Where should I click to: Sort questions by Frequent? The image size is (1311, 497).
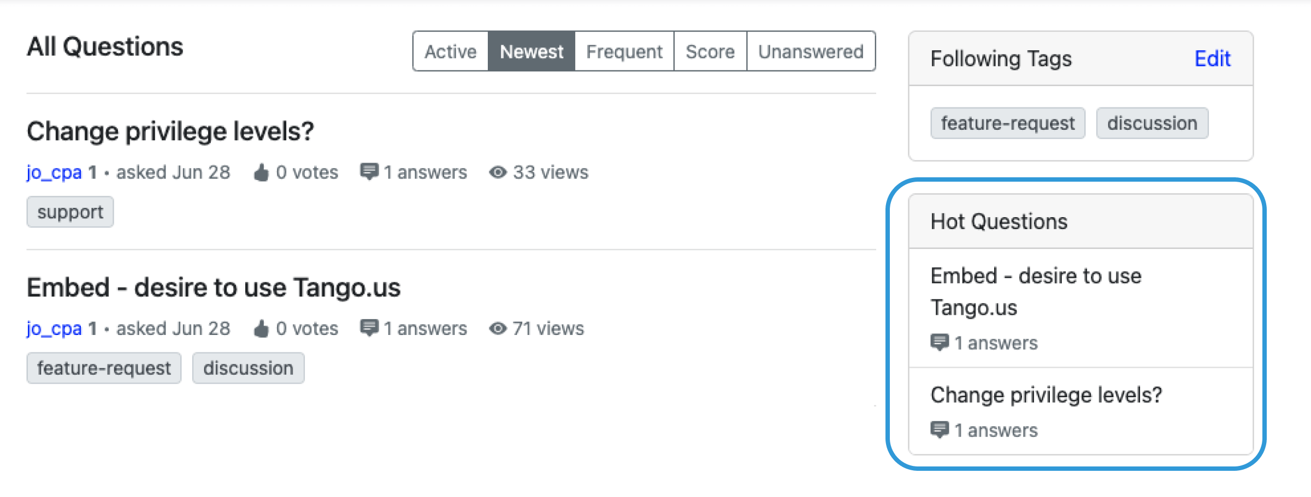pos(624,51)
